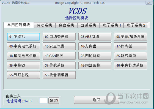Select the 18-辅助电气供暖 module
Screen dimensions: 154x109
tap(23, 56)
